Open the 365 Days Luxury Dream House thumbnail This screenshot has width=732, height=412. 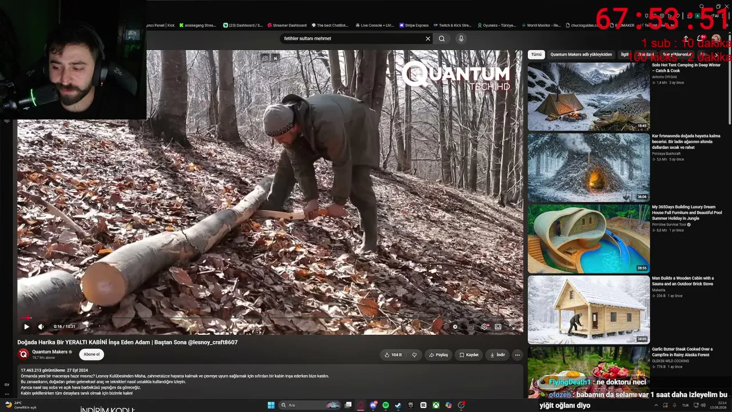pos(588,238)
